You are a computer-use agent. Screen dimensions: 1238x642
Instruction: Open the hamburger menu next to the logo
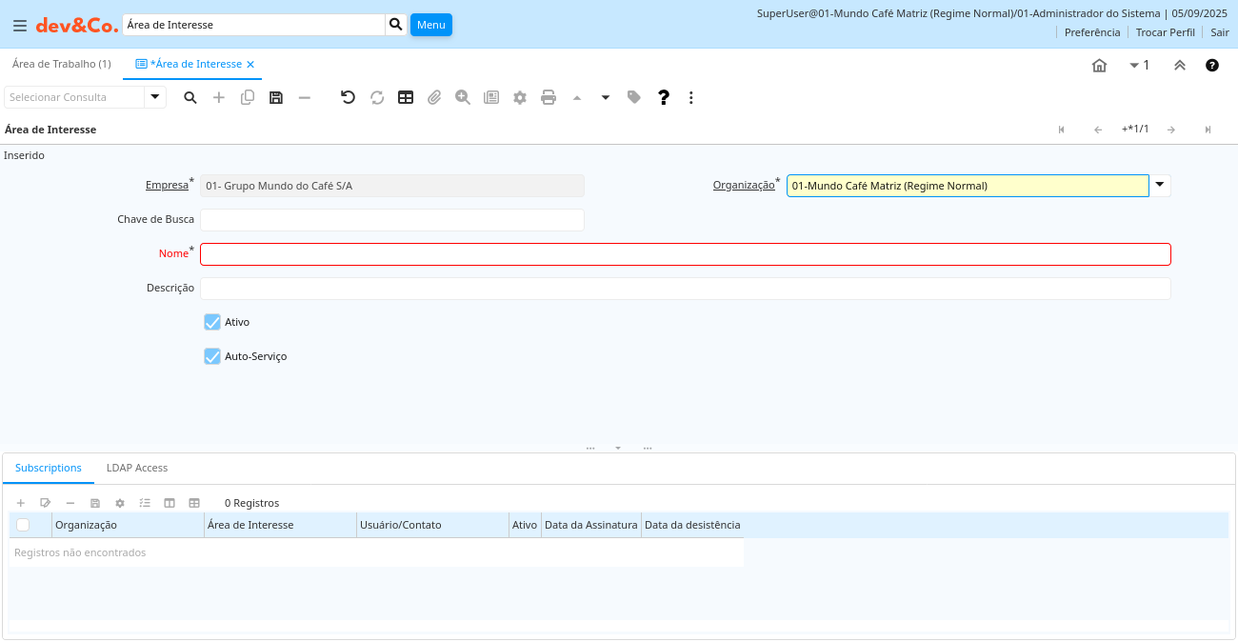pos(19,26)
